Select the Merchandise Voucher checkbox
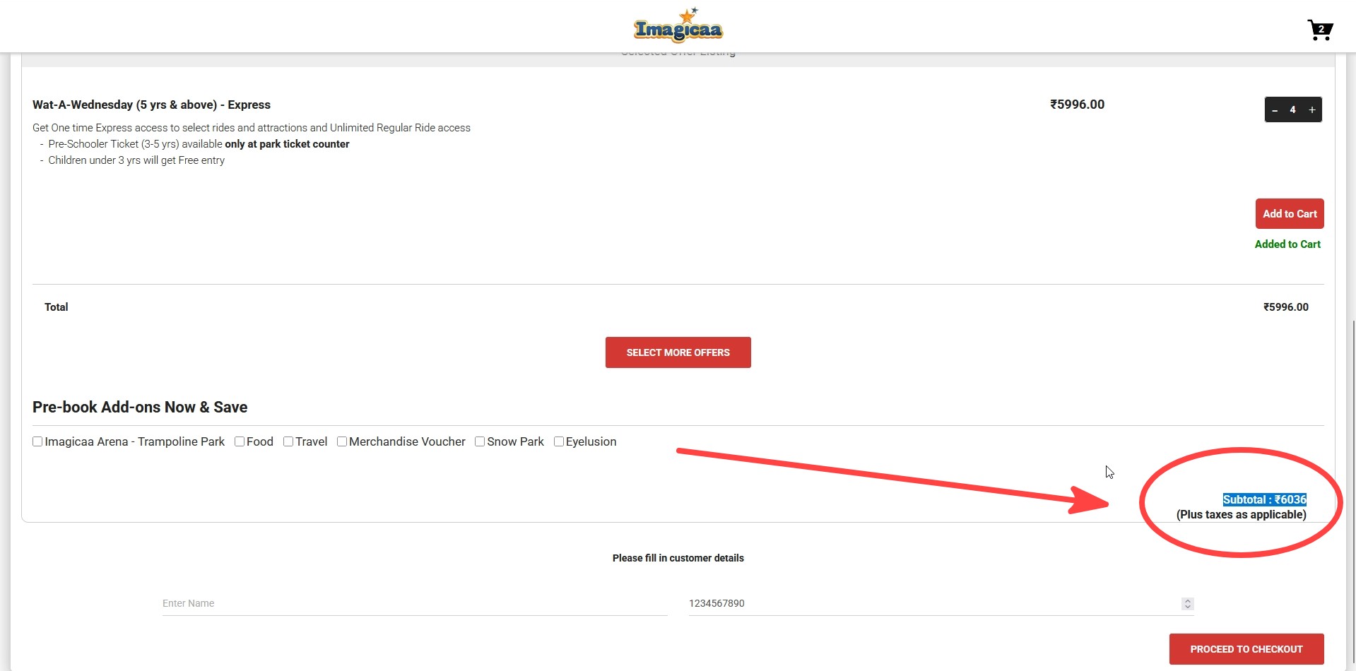The image size is (1356, 671). [x=342, y=441]
